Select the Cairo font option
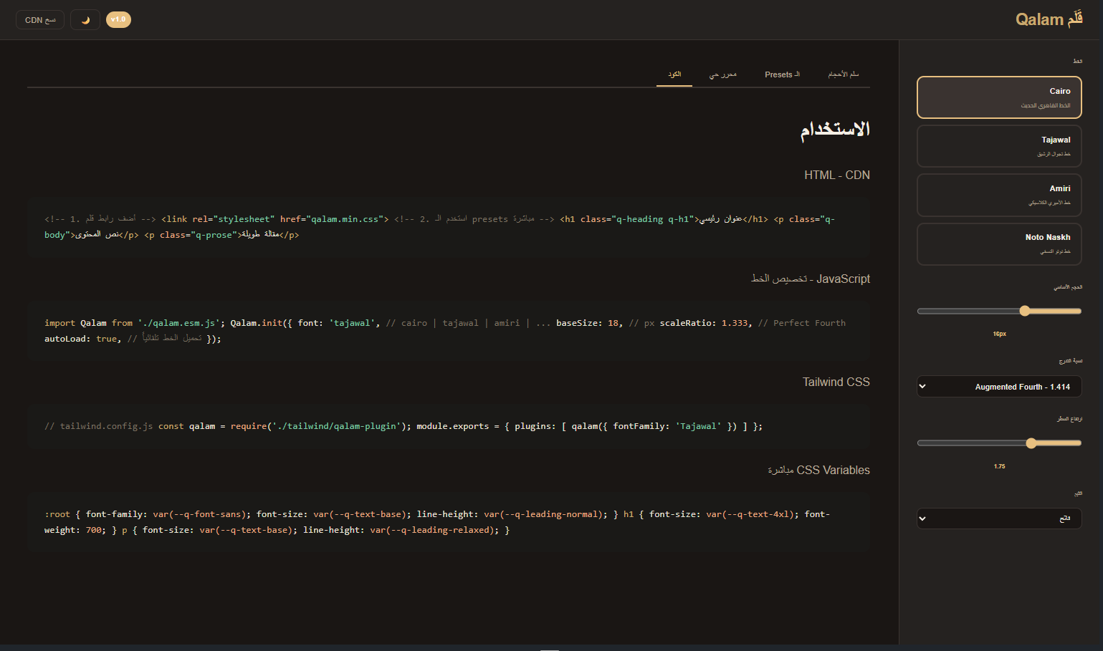Viewport: 1103px width, 651px height. coord(999,97)
